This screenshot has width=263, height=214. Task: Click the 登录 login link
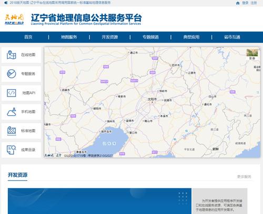[x=245, y=3]
